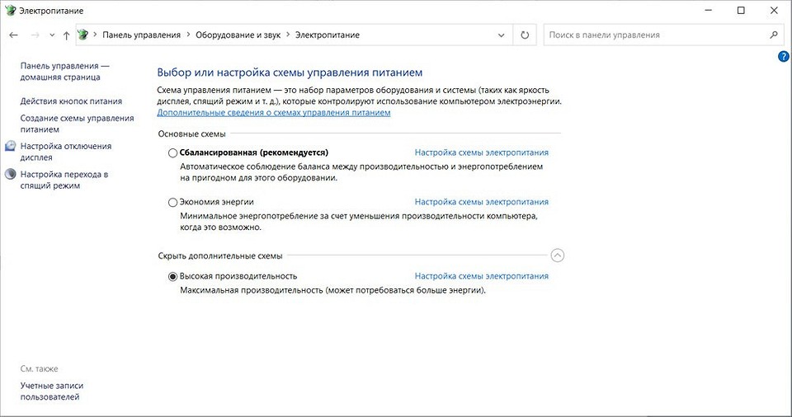
Task: Click the Forward navigation arrow
Action: coord(35,35)
